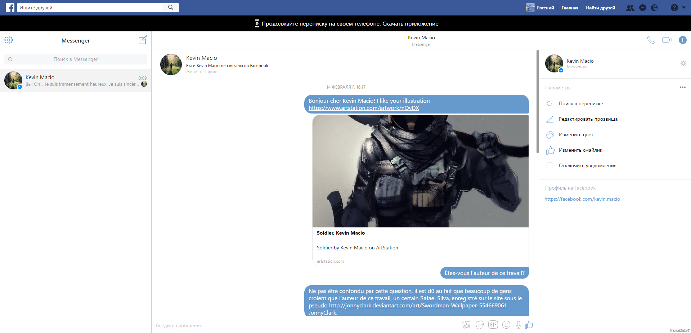This screenshot has height=333, width=691.
Task: Select Kevin Macio conversation in list
Action: click(76, 80)
